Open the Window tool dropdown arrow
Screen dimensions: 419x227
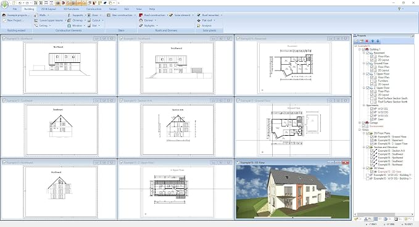click(x=84, y=26)
